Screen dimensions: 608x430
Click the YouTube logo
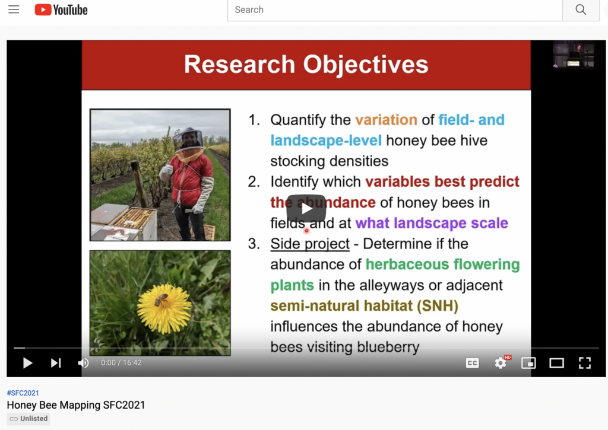(x=61, y=9)
